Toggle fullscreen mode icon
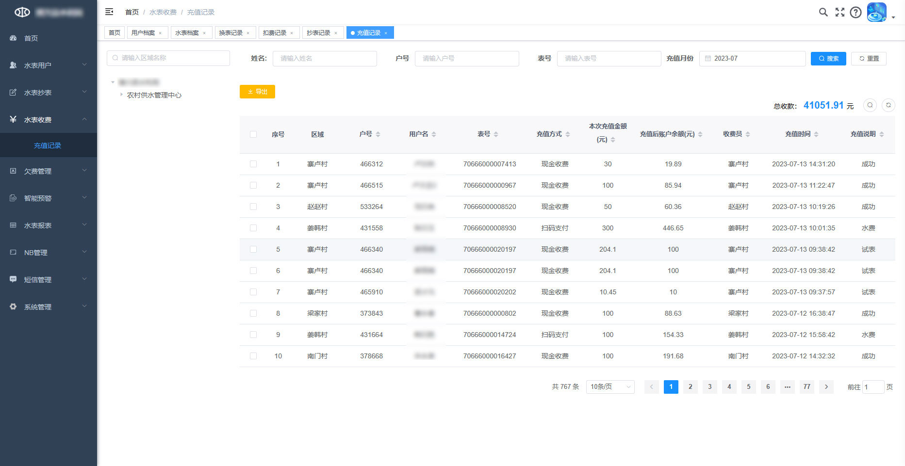 (839, 12)
